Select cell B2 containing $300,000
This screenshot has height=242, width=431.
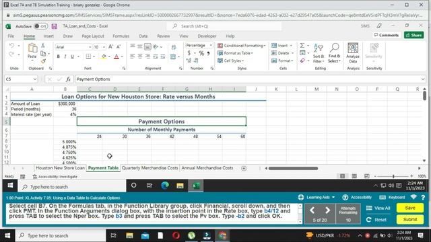[65, 104]
